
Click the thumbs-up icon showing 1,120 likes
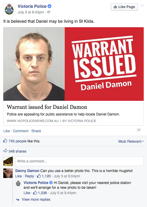[39, 176]
